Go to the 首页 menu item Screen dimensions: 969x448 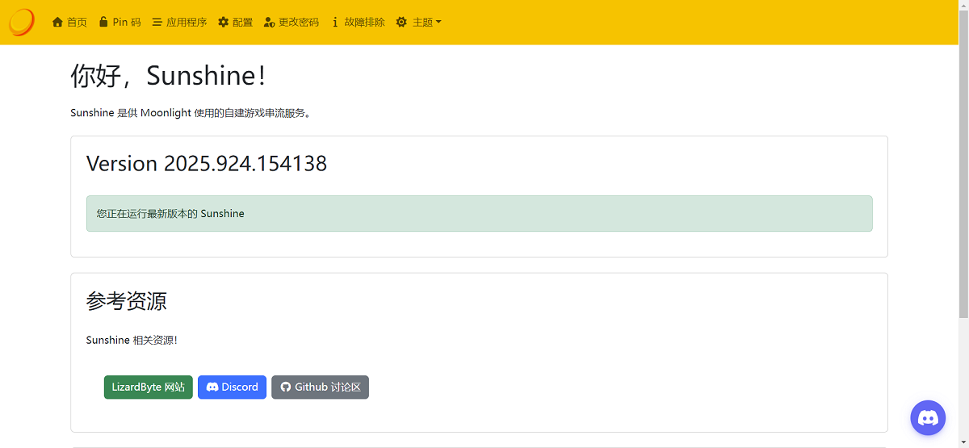[x=77, y=23]
